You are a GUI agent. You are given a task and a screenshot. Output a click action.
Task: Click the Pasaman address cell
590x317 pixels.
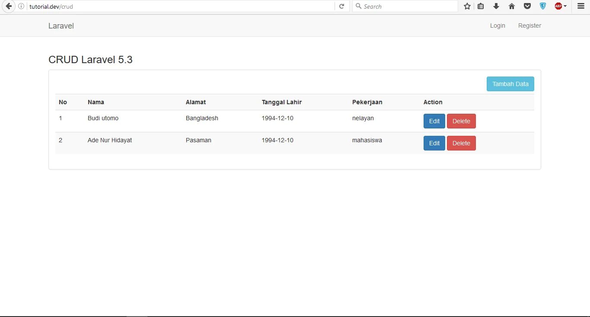click(x=198, y=140)
